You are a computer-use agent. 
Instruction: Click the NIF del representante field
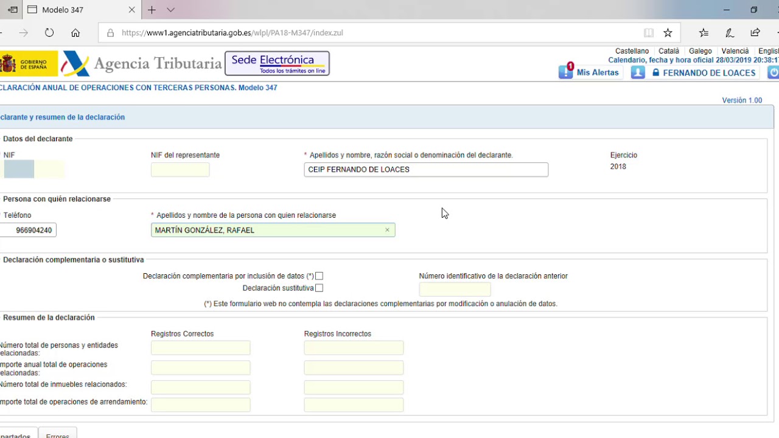coord(180,170)
